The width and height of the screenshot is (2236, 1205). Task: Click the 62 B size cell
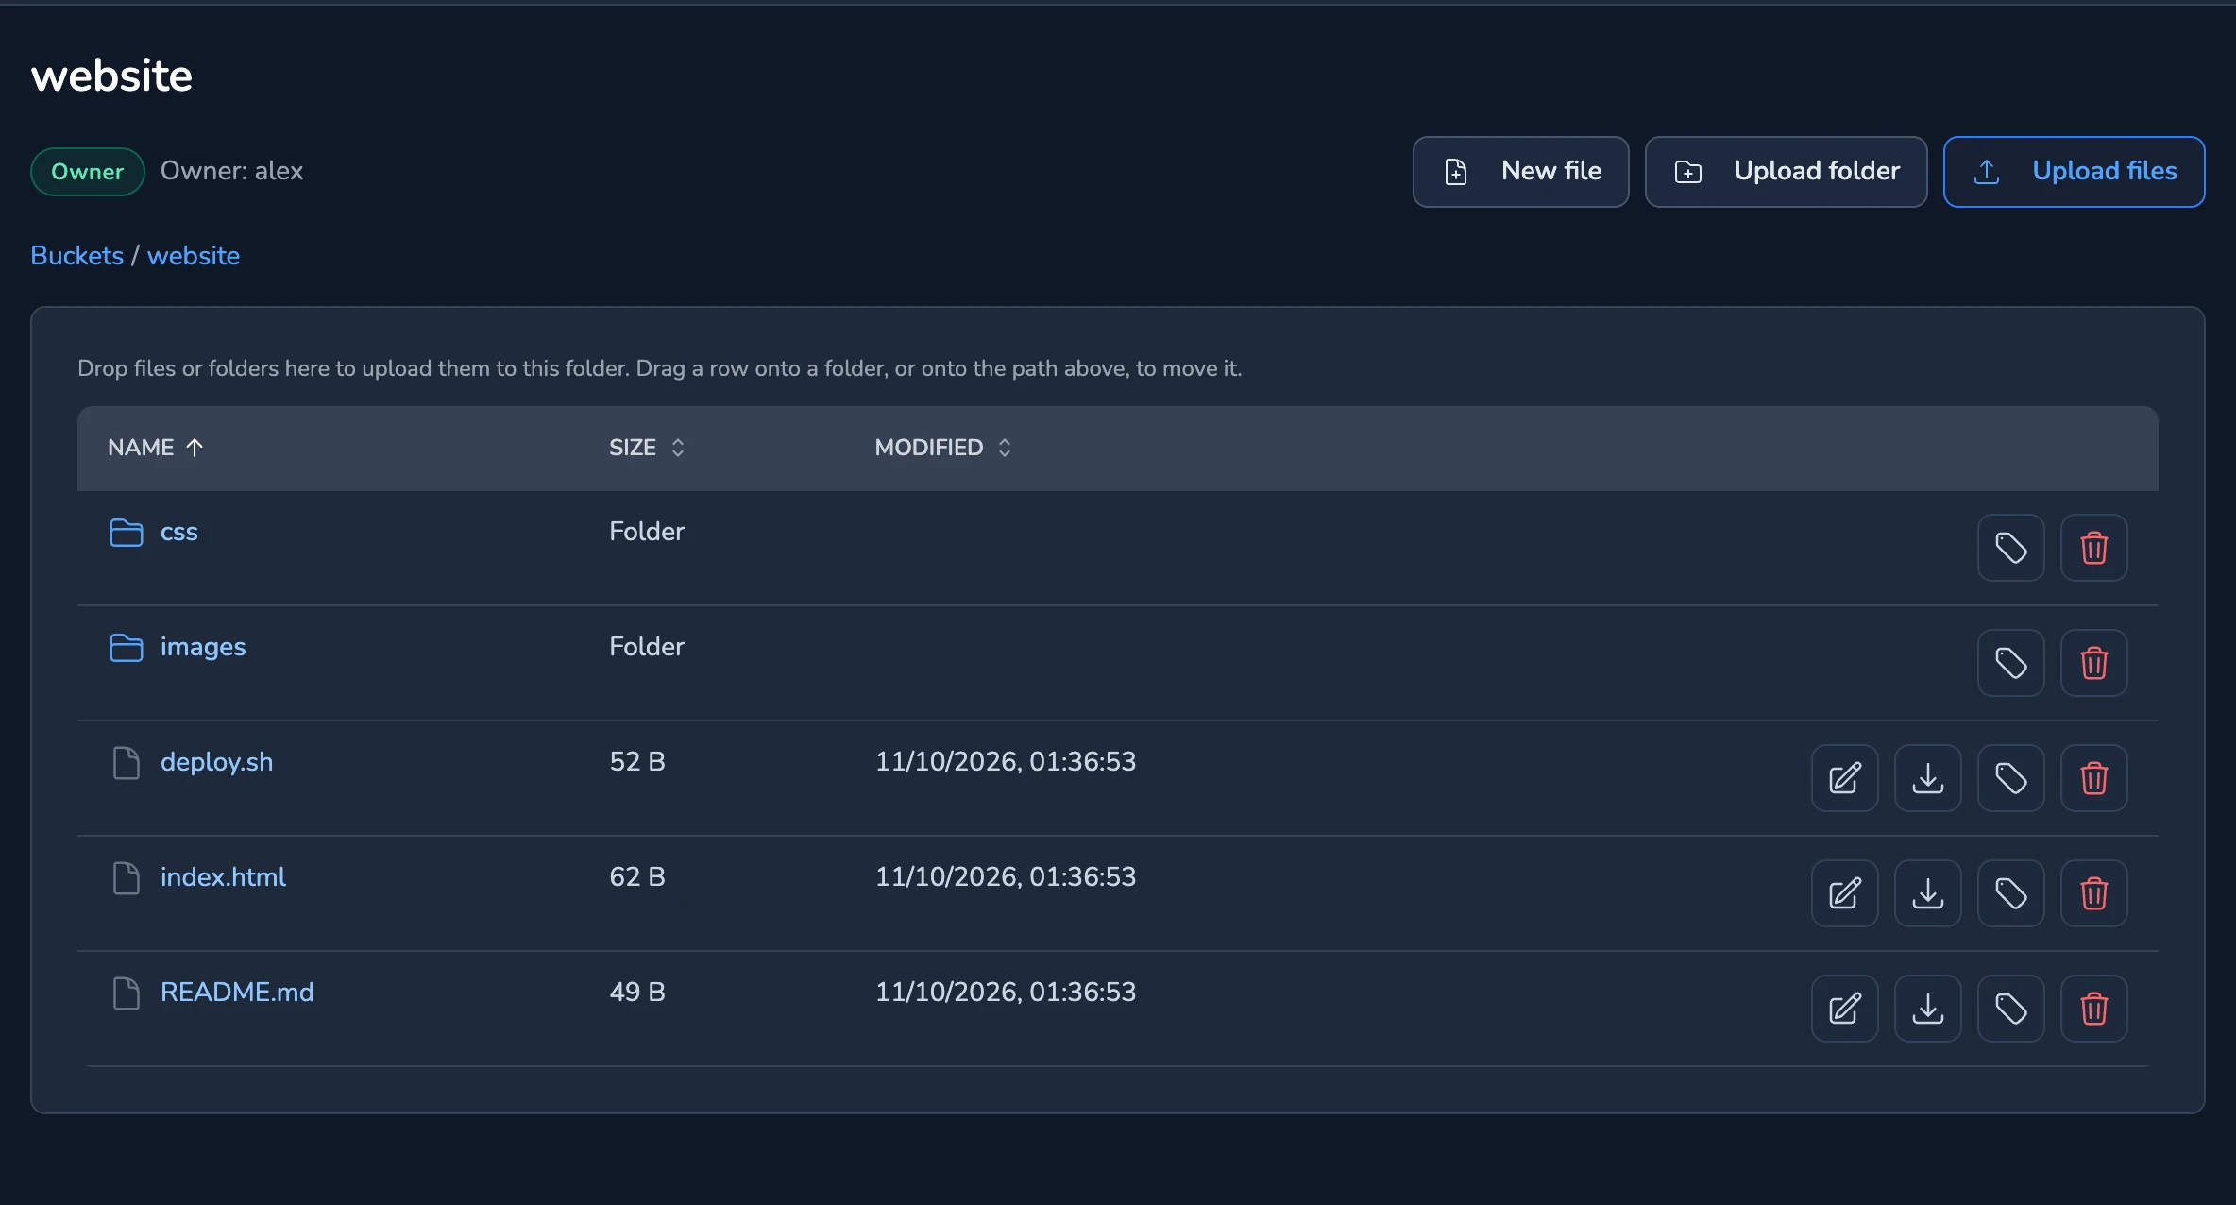(x=637, y=877)
